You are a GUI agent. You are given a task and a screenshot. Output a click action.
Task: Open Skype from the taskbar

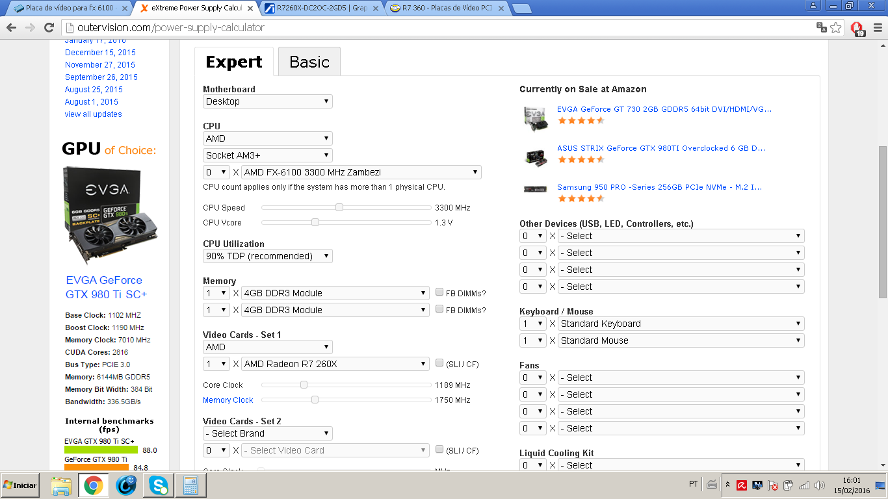pos(158,485)
